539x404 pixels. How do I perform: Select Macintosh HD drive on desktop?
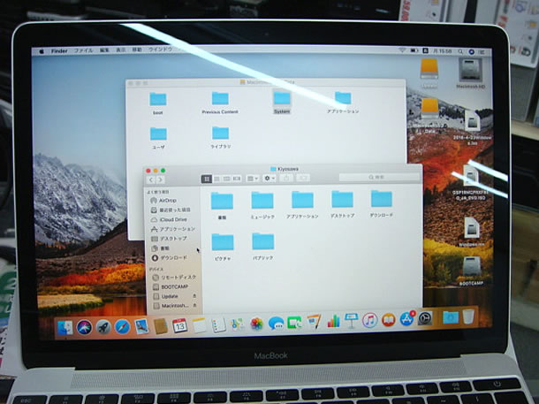[x=470, y=72]
